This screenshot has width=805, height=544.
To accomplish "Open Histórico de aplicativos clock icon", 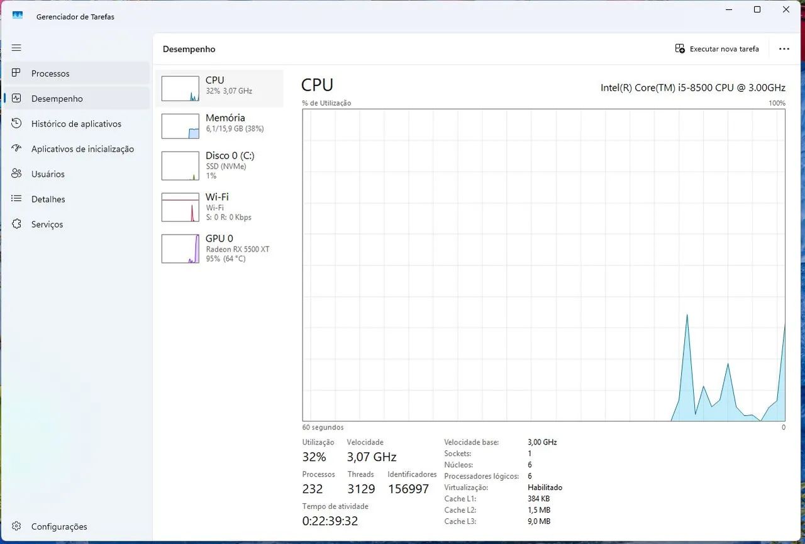I will [16, 123].
